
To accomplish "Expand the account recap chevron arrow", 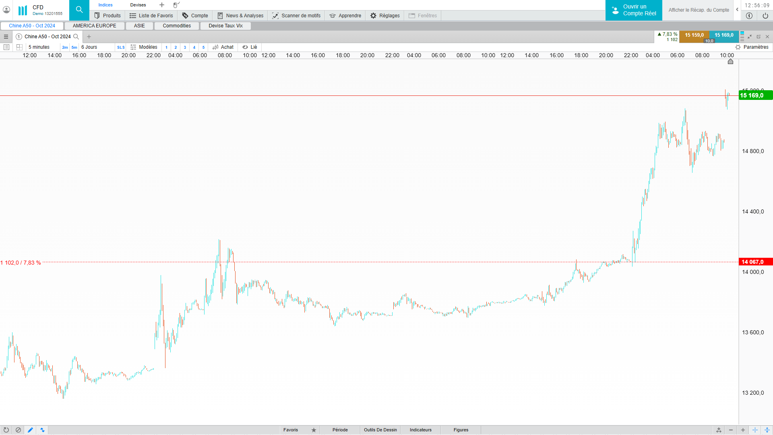I will click(737, 10).
